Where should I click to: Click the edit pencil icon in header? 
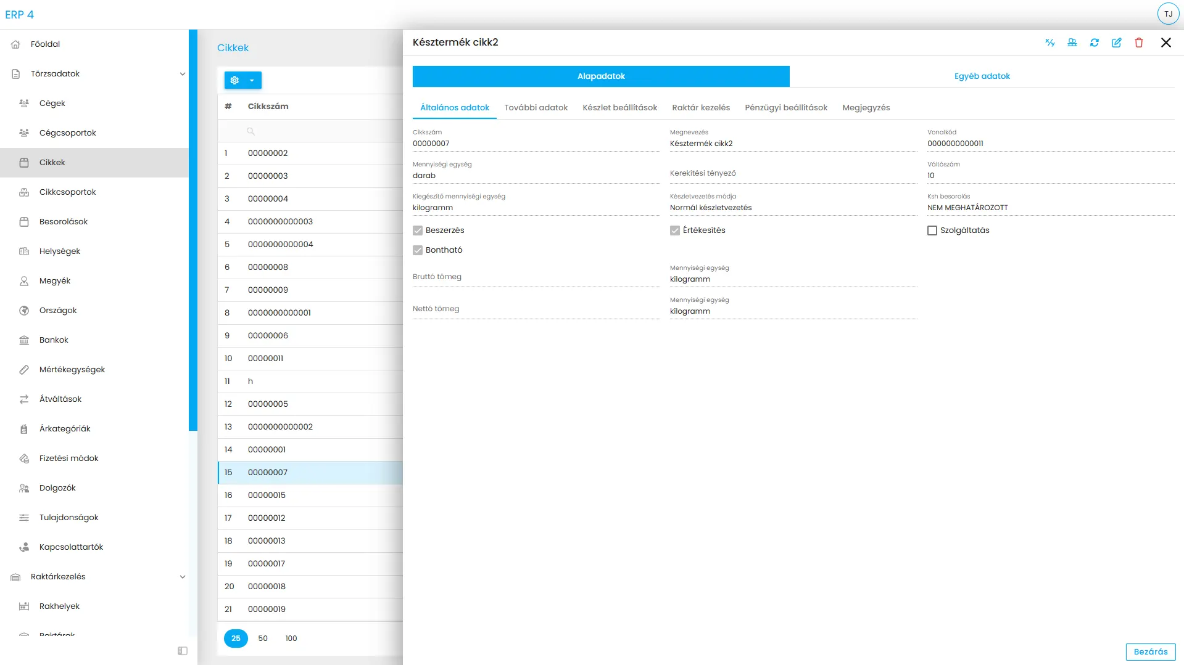point(1116,43)
